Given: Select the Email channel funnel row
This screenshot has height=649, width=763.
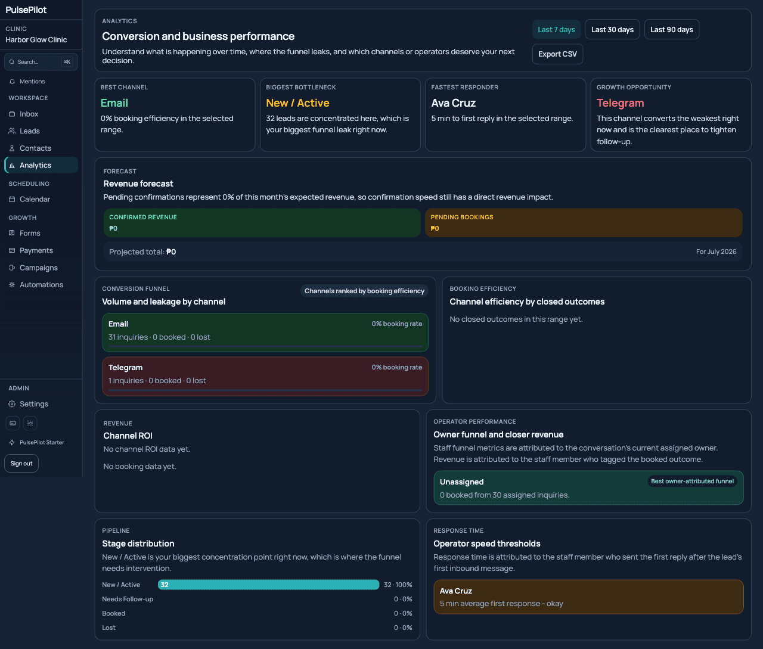Looking at the screenshot, I should pos(265,333).
